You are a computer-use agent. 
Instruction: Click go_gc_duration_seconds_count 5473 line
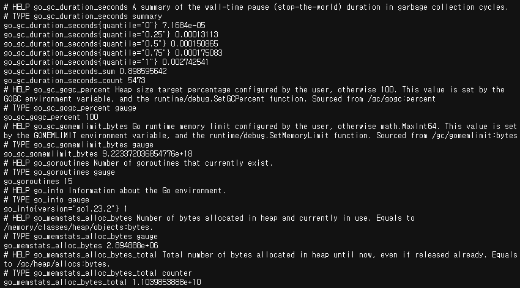click(75, 81)
